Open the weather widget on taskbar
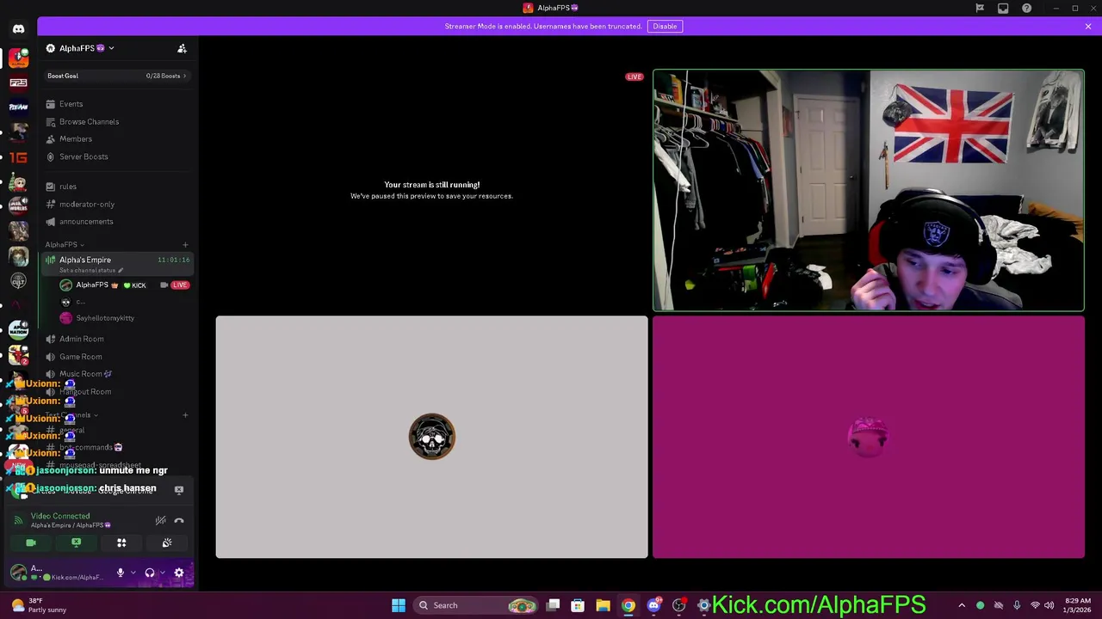Image resolution: width=1102 pixels, height=619 pixels. tap(39, 605)
